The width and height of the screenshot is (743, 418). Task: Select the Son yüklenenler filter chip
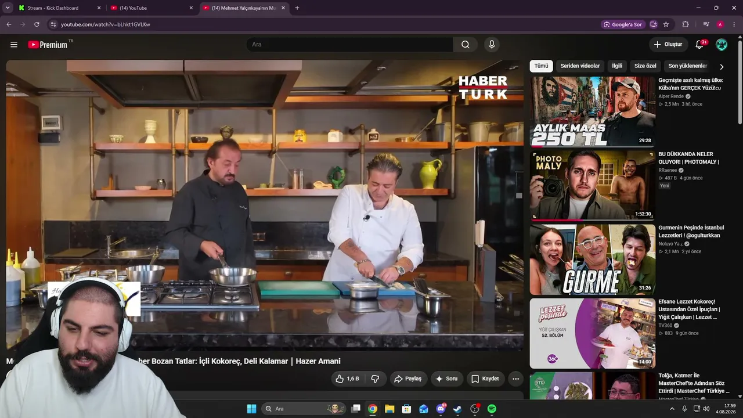point(688,66)
